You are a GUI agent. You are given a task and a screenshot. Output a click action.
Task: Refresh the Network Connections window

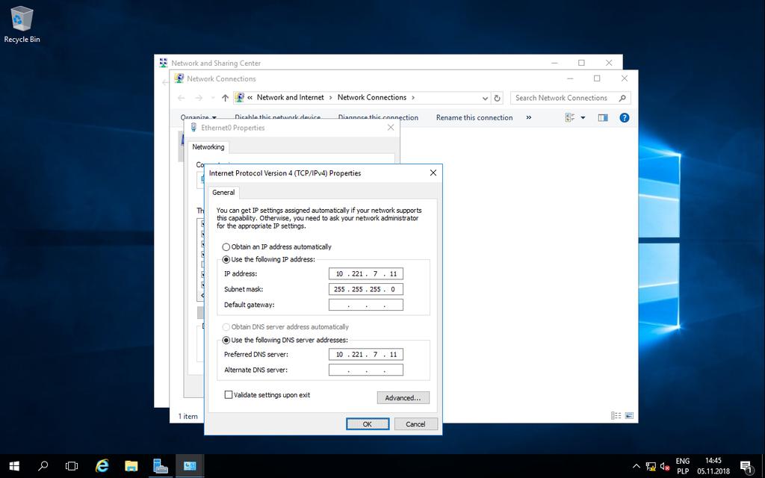497,98
